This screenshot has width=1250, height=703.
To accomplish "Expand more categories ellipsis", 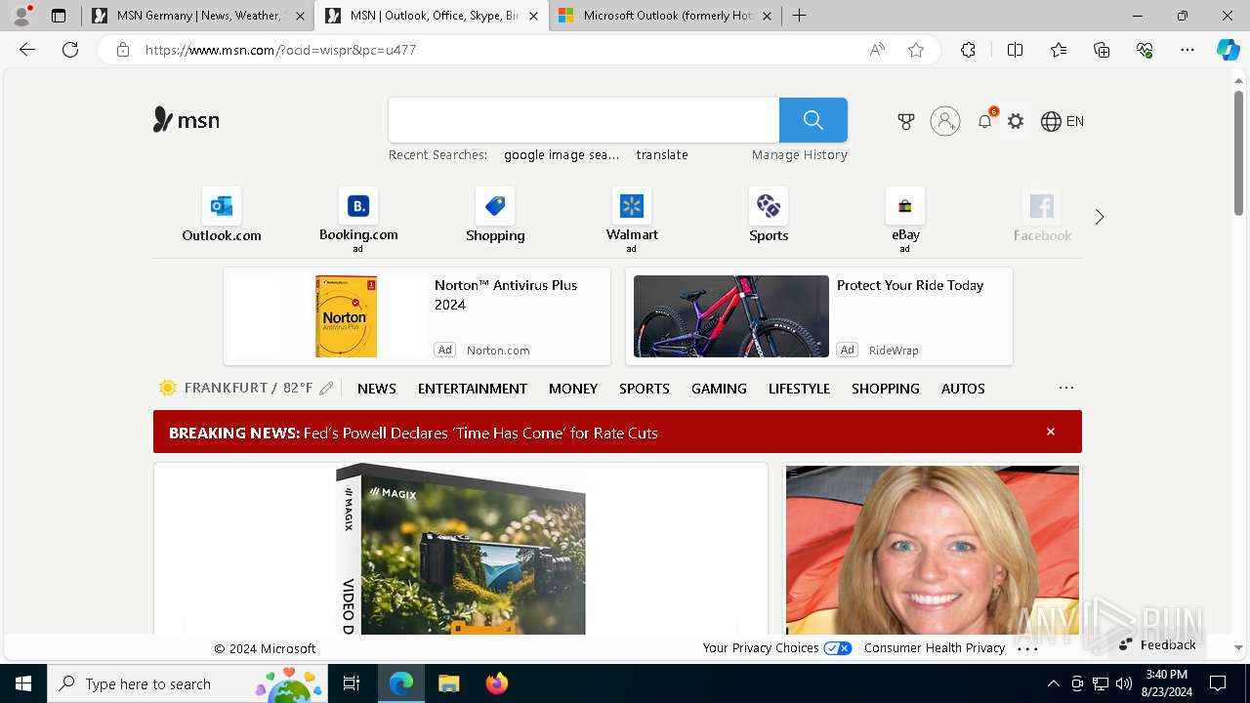I will click(x=1066, y=388).
